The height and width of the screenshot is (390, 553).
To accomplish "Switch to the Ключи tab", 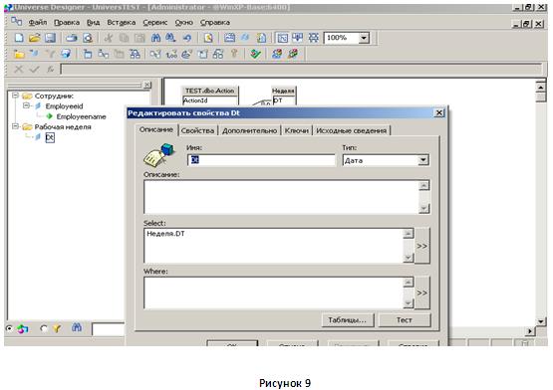I will pos(297,130).
